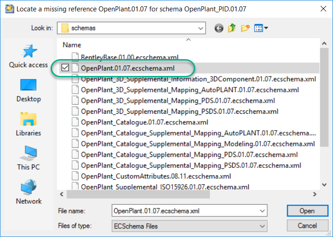Expand the File name dropdown arrow
Image resolution: width=333 pixels, height=237 pixels.
click(262, 211)
